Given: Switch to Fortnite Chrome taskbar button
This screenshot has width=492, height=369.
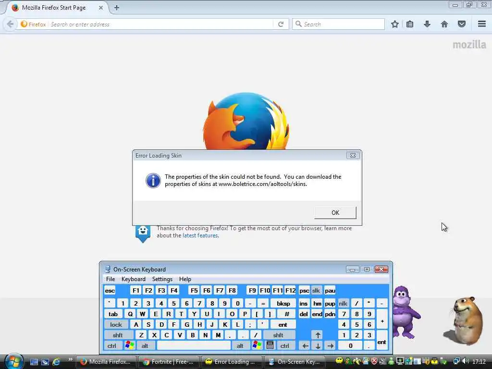Looking at the screenshot, I should click(169, 362).
